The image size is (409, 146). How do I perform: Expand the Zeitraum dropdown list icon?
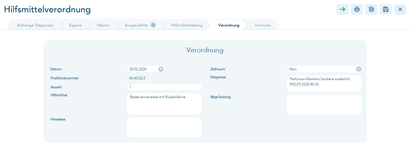359,69
